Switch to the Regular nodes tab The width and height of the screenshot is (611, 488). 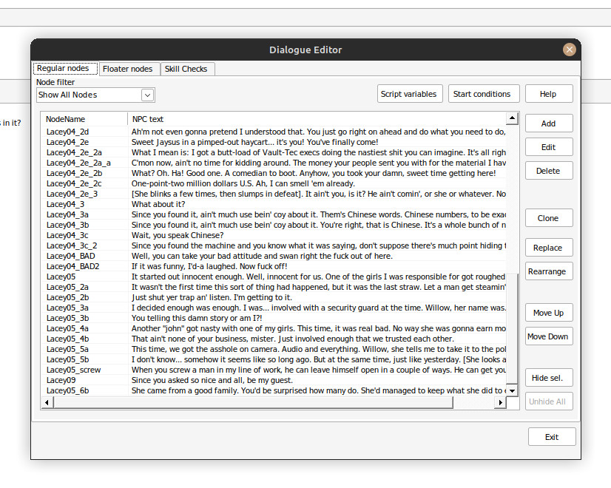(x=65, y=68)
